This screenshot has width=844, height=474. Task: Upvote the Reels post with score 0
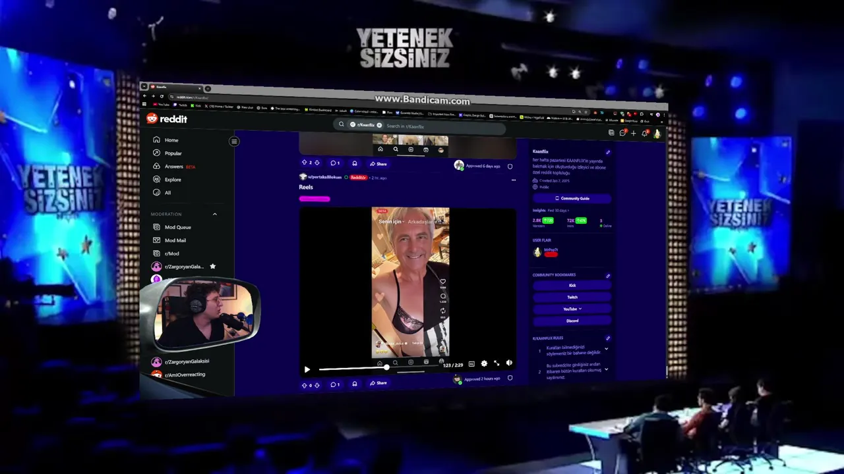305,384
